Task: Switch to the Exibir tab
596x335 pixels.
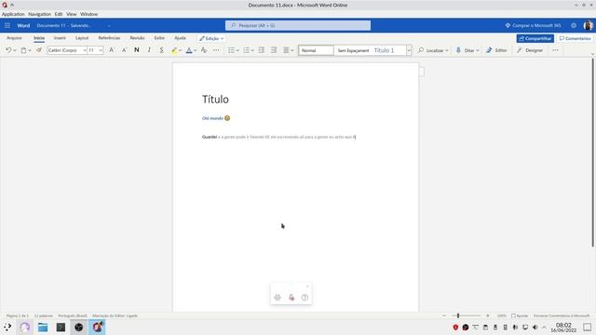Action: click(x=159, y=38)
